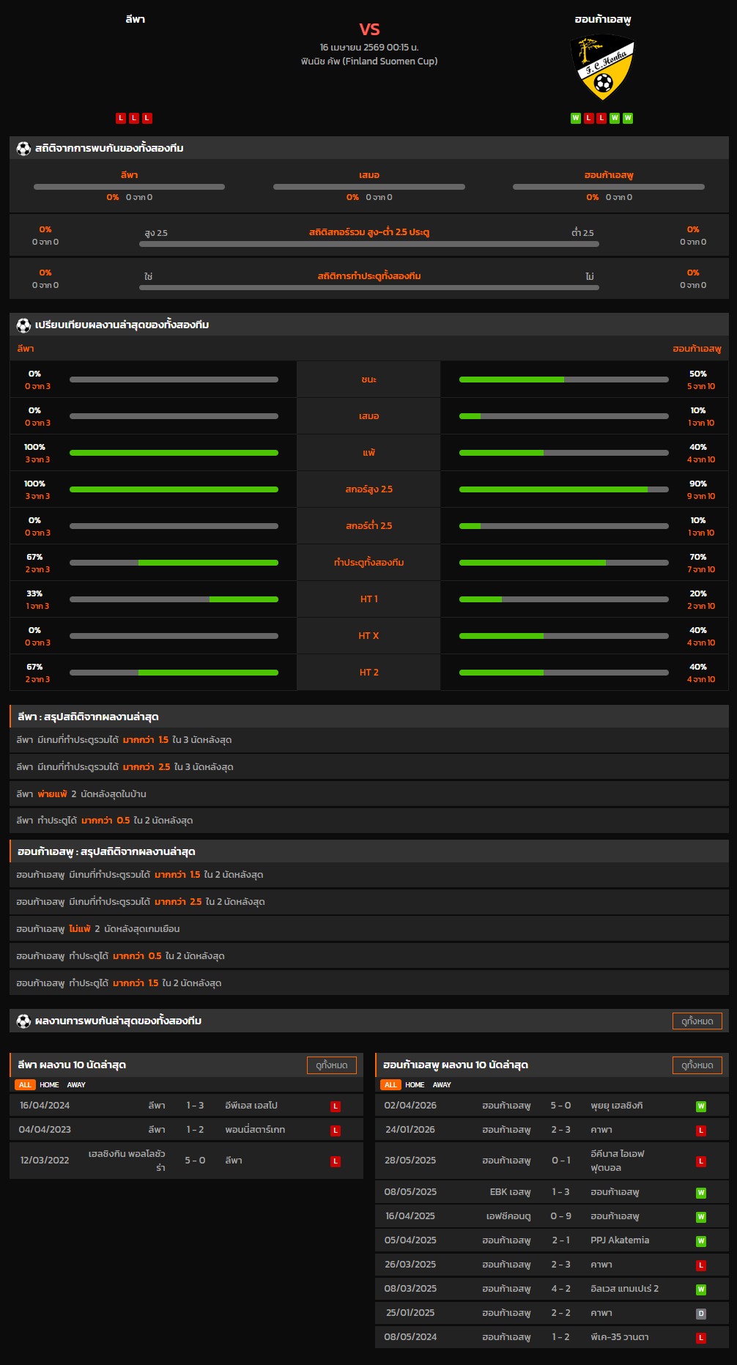Viewport: 737px width, 1365px height.
Task: Select AWAY filter in left team results
Action: tap(76, 1085)
